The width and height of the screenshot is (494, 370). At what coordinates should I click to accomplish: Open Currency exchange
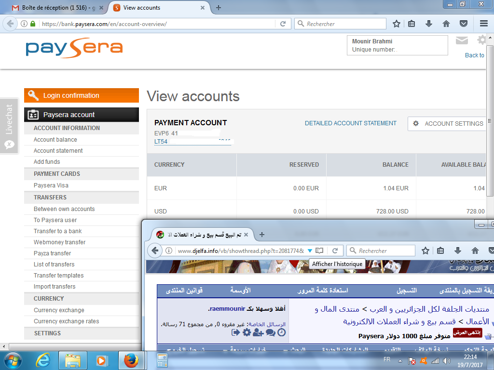[x=59, y=310]
